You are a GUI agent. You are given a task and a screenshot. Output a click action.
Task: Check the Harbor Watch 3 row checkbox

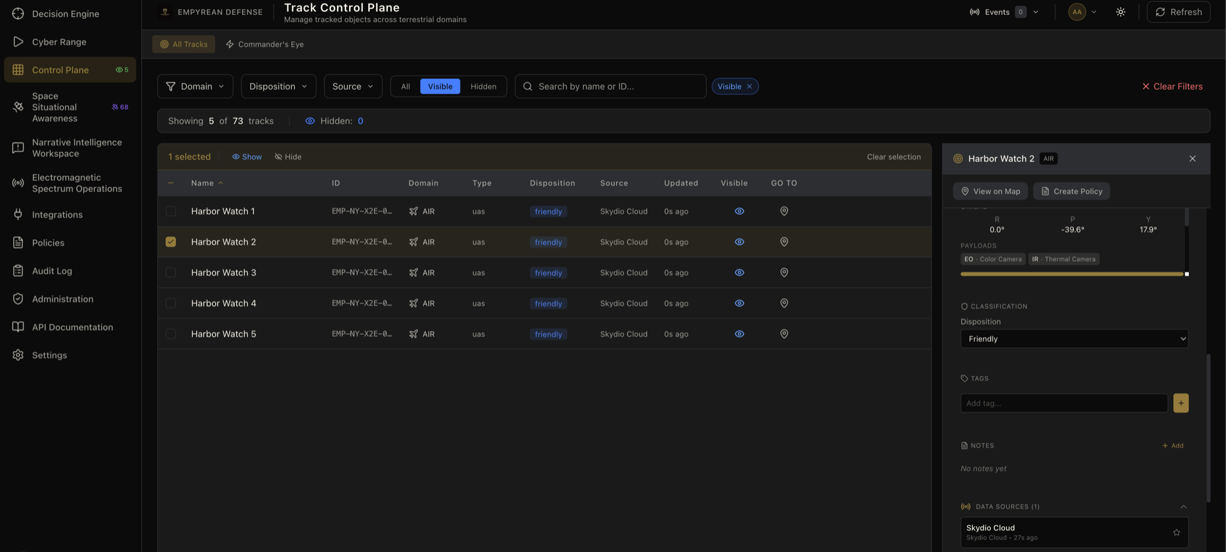pos(171,272)
